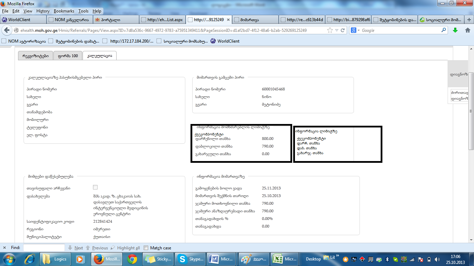Toggle the თავისუფალი არჩევანი checkbox

95,187
